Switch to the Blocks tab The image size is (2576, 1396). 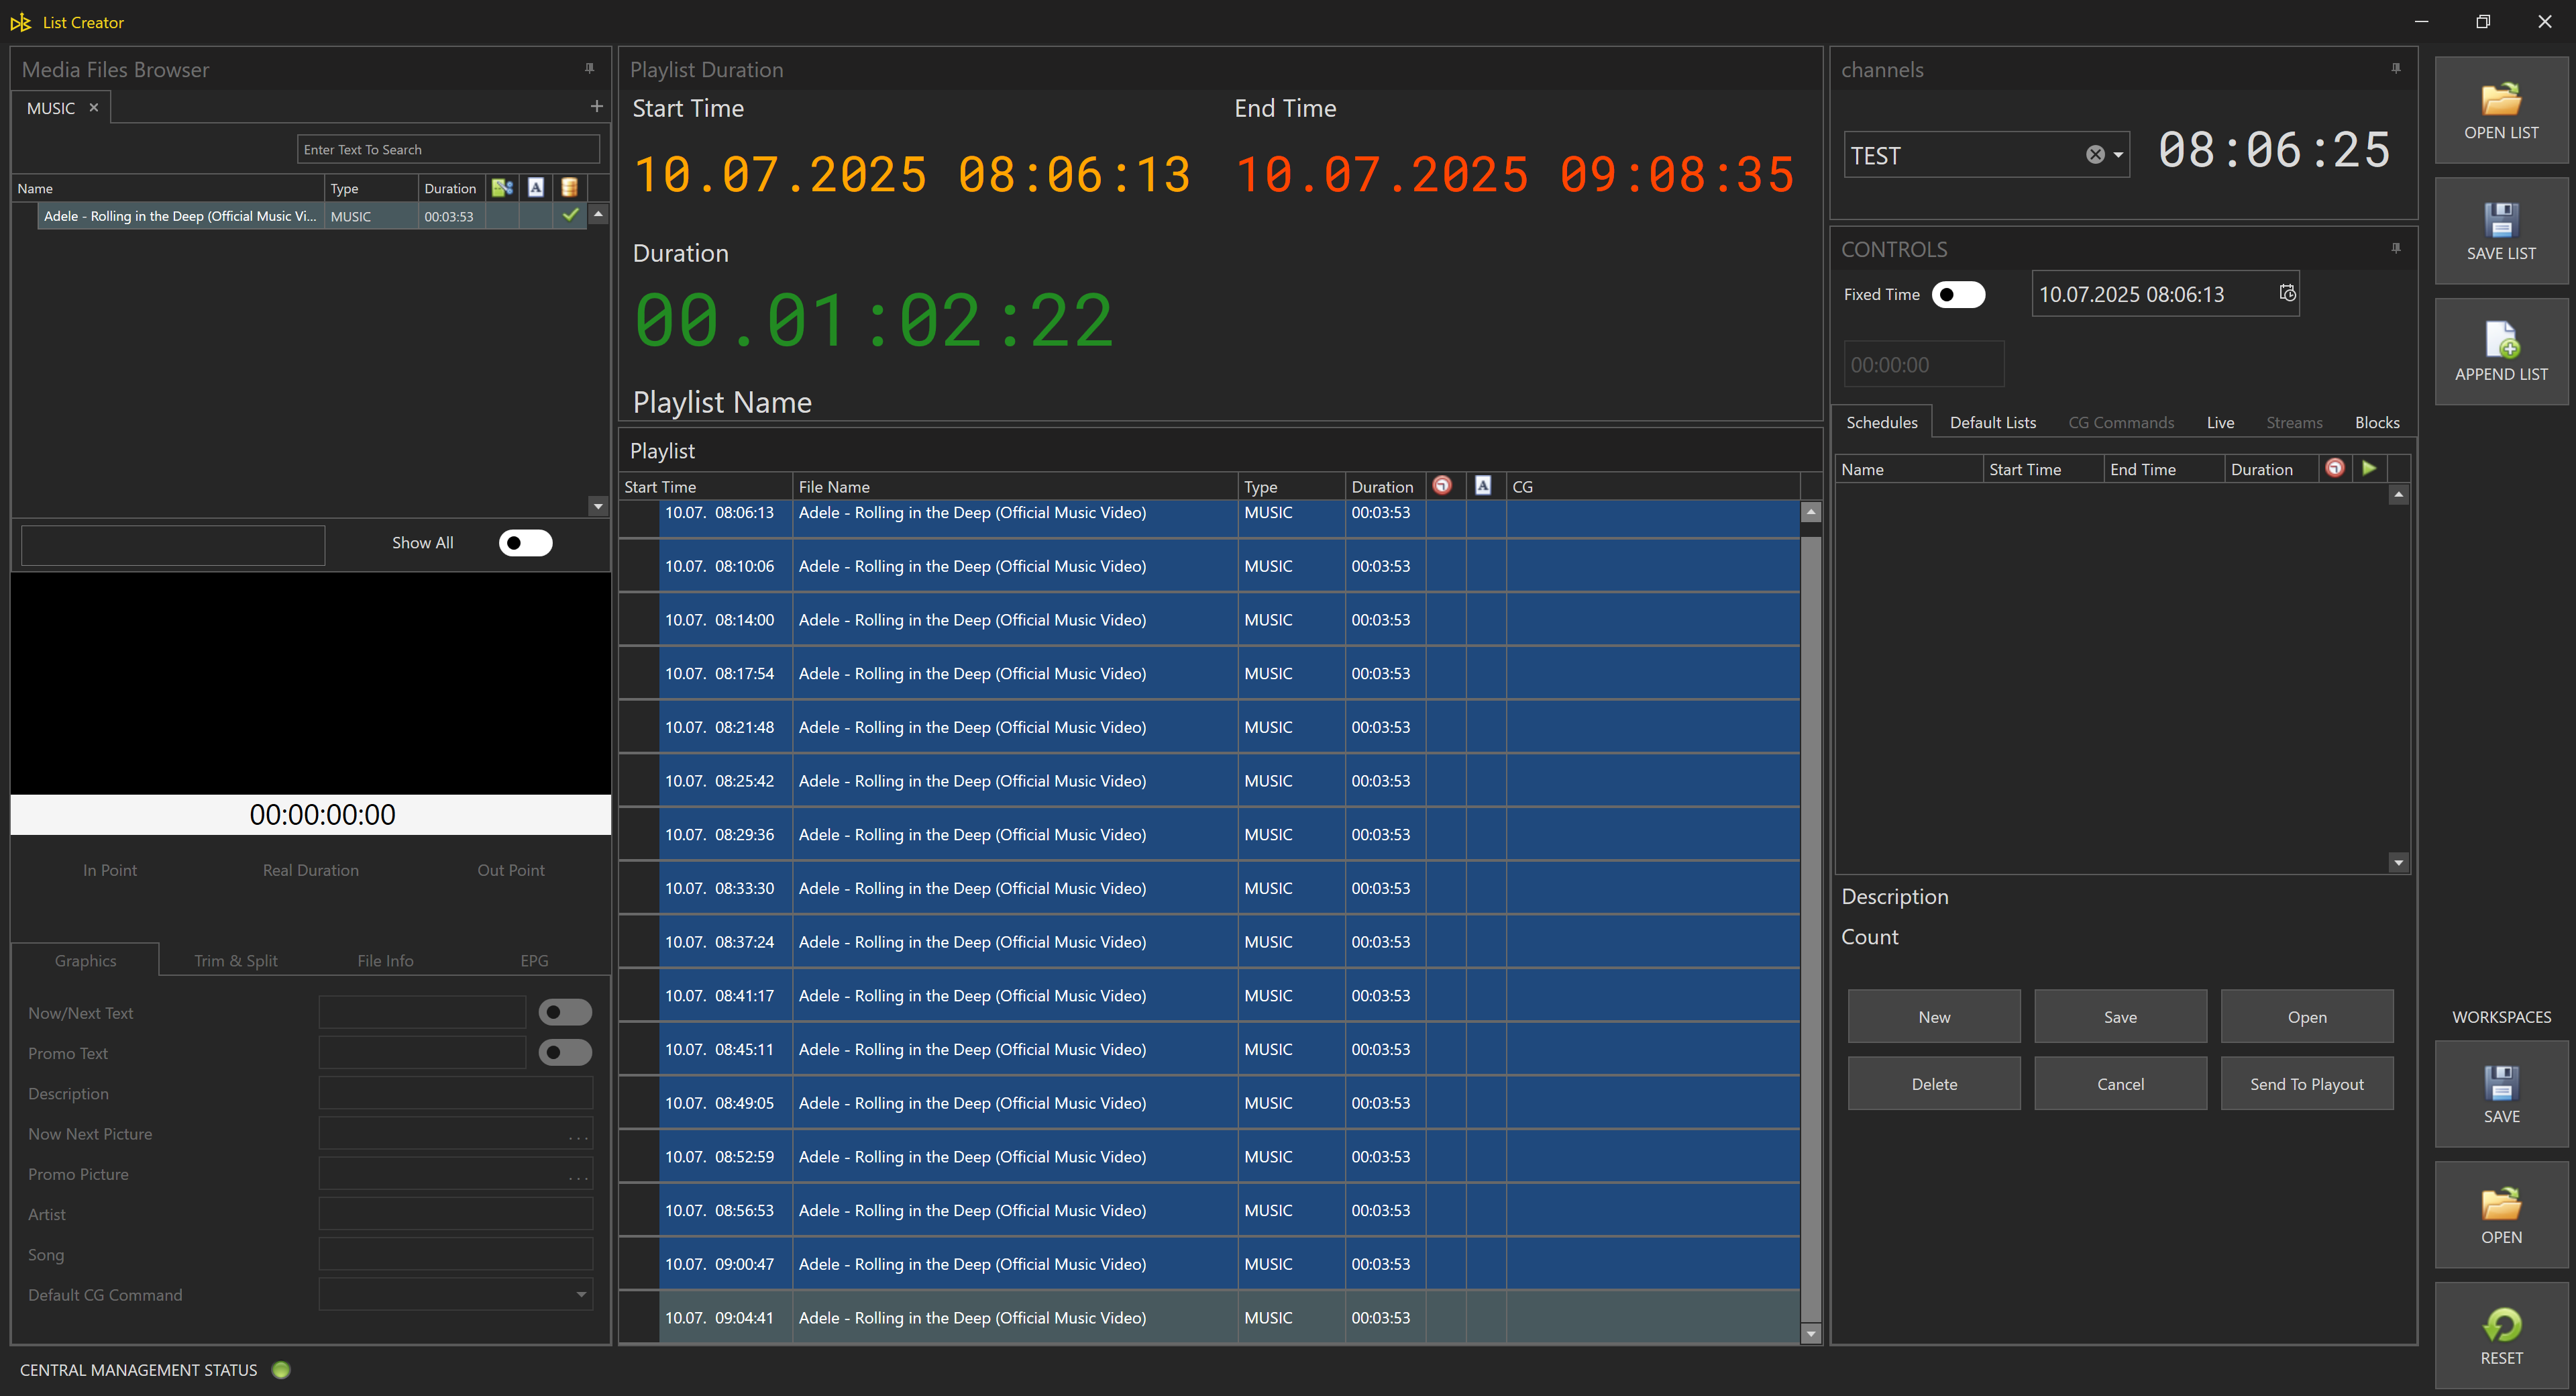(2376, 422)
